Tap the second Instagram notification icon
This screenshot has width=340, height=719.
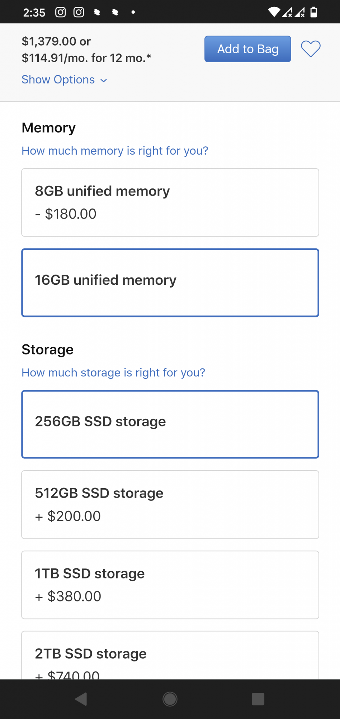(79, 12)
